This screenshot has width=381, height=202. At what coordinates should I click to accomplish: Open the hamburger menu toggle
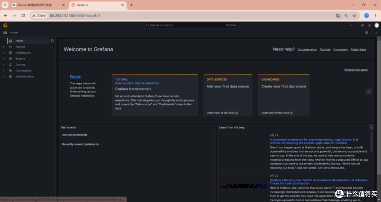tap(5, 32)
